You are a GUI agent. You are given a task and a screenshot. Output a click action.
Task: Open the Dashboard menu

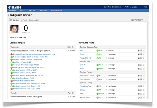tap(12, 10)
